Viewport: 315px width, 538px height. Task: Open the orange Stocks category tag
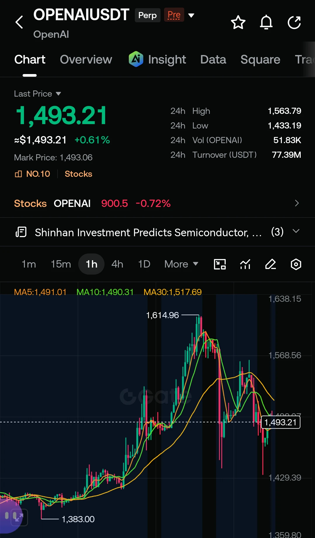(78, 174)
